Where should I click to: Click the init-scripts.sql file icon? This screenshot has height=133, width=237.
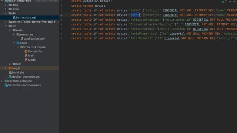(x=14, y=18)
